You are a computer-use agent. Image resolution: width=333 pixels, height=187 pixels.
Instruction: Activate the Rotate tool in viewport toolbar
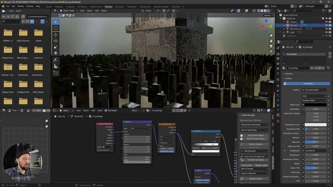(56, 41)
